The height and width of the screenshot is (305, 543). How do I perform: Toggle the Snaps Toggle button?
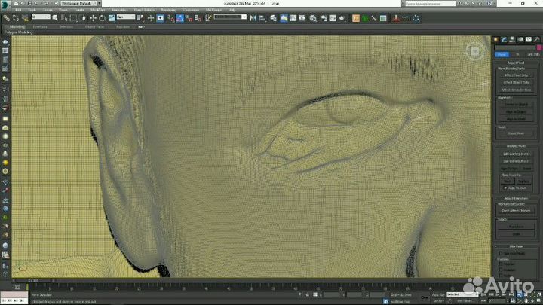click(170, 18)
